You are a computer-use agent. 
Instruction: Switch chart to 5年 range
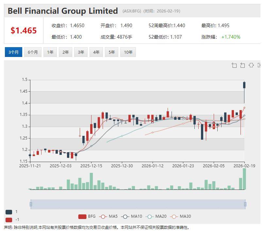pyautogui.click(x=111, y=52)
